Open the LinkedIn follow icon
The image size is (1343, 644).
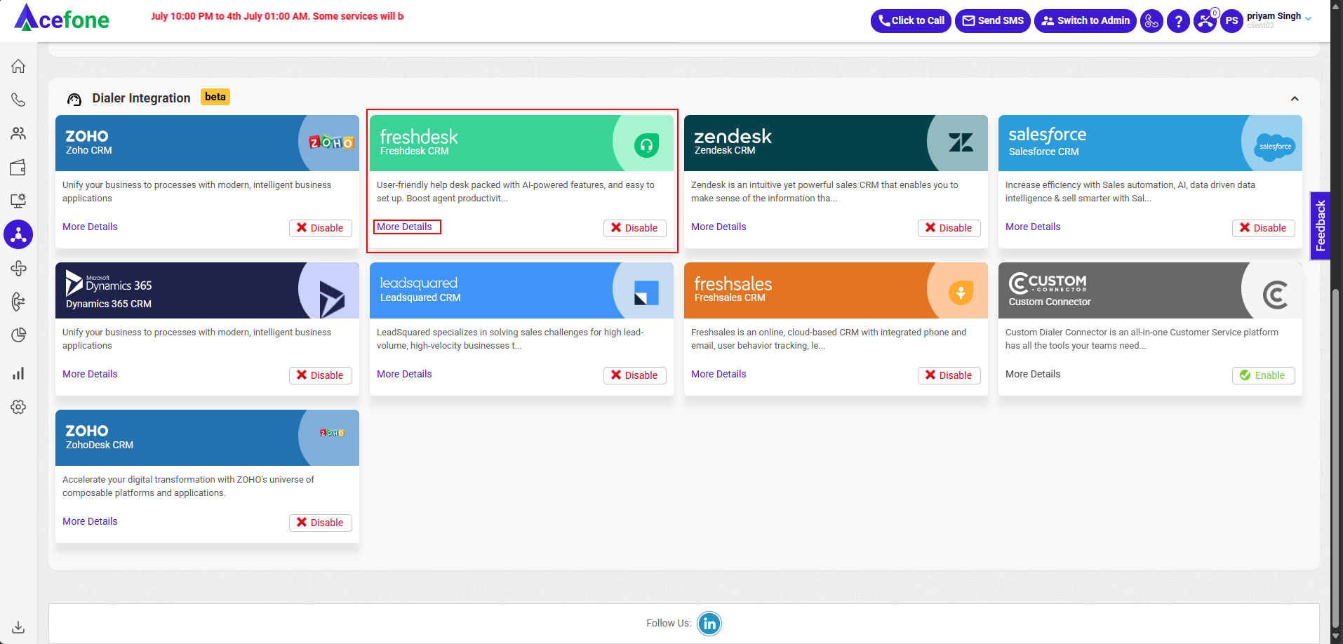pos(709,624)
